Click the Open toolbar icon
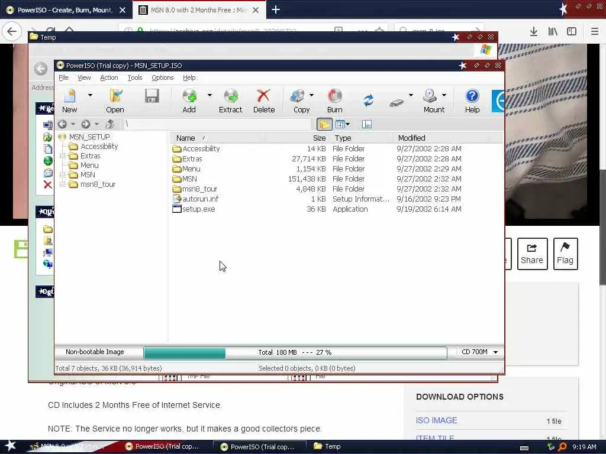 click(x=115, y=101)
